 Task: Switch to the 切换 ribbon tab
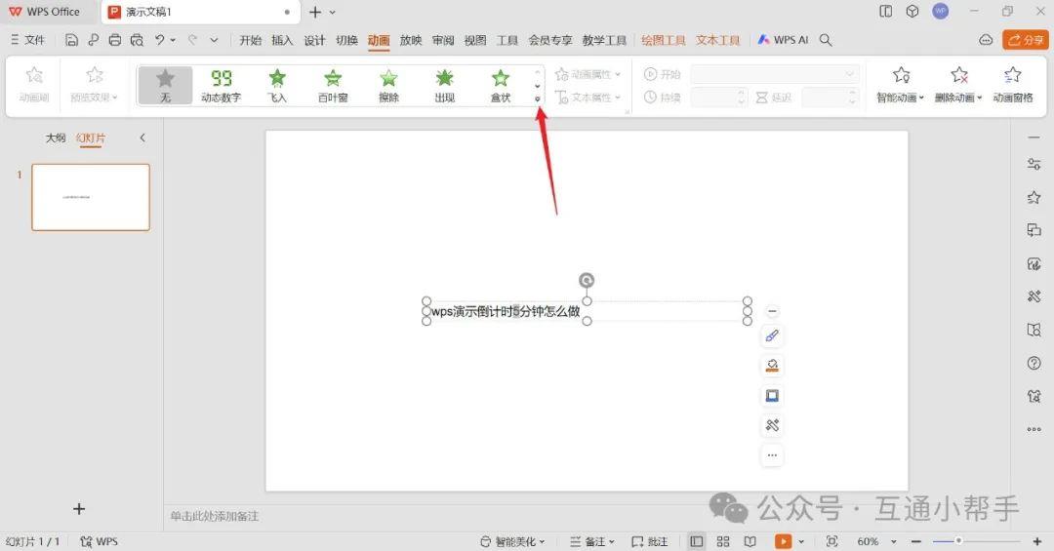[346, 40]
